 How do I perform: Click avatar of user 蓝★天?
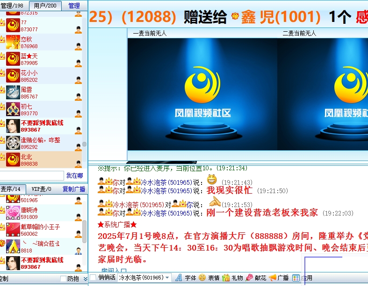point(13,59)
